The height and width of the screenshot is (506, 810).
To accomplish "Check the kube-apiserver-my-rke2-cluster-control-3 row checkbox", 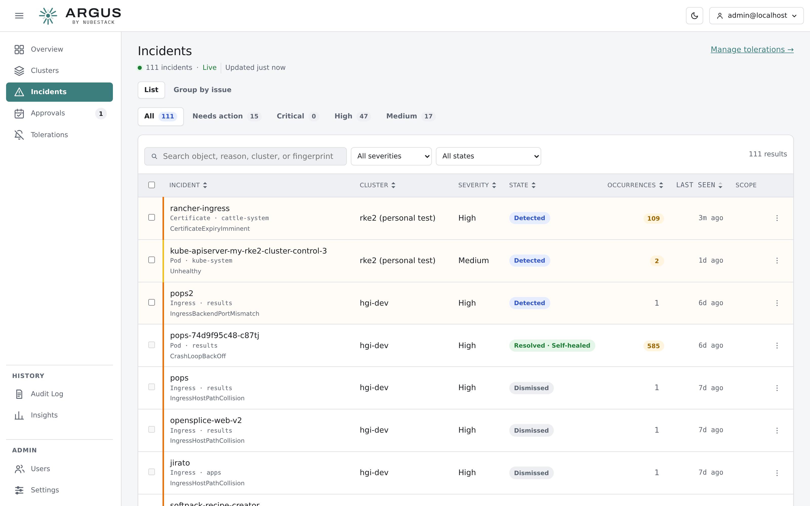I will 152,260.
